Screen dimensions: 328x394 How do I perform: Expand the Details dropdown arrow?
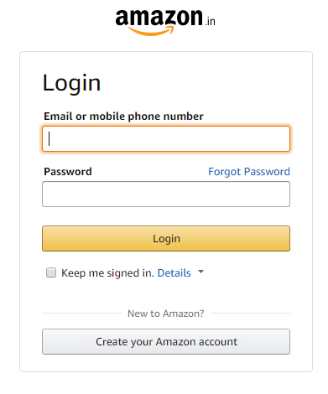coord(200,272)
